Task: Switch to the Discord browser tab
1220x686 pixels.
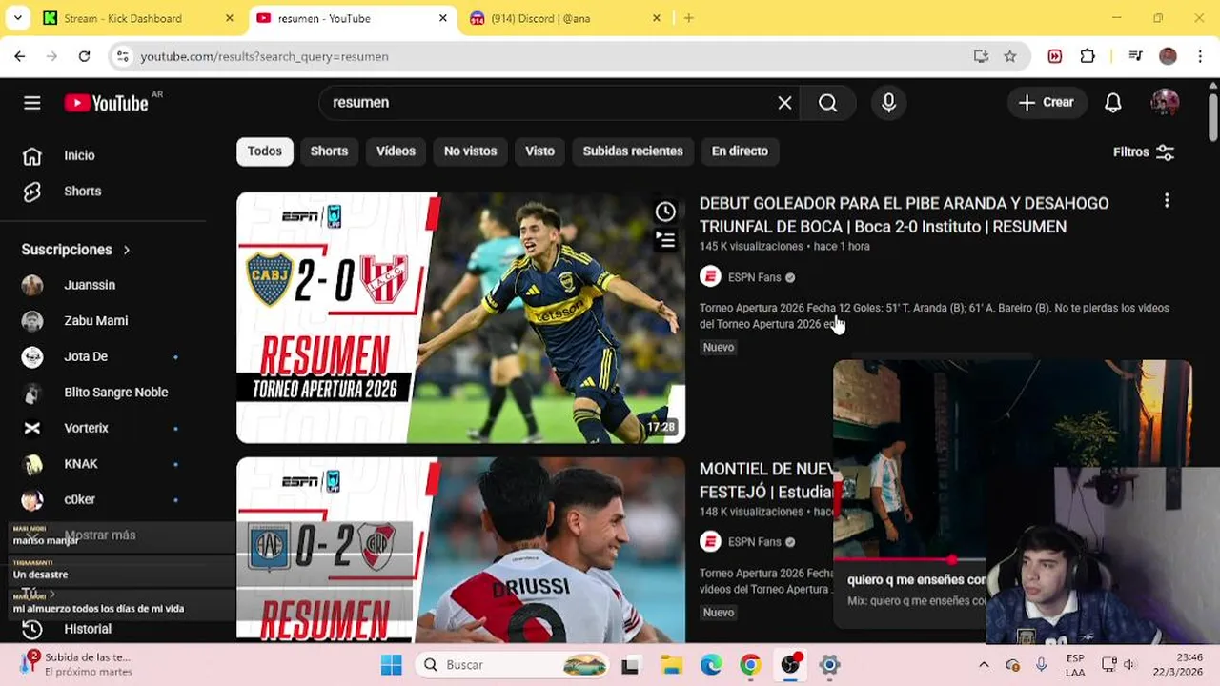Action: 562,18
